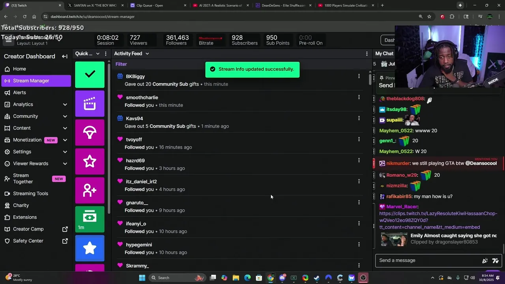This screenshot has height=284, width=505.
Task: Click the add-user quick action tile
Action: point(90,190)
